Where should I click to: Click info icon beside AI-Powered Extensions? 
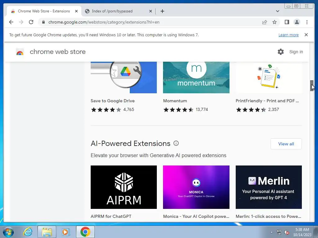click(176, 143)
